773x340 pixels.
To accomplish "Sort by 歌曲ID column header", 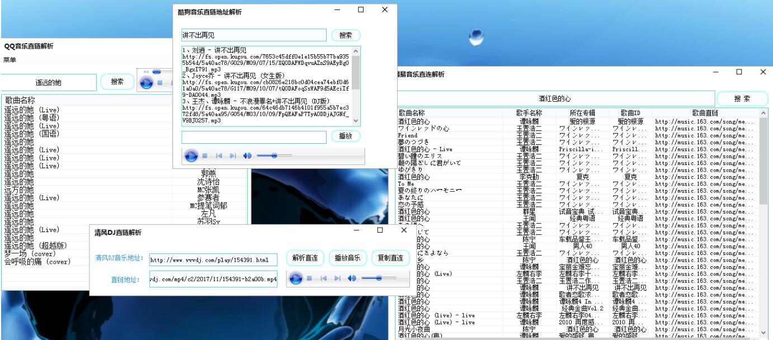I will [630, 113].
